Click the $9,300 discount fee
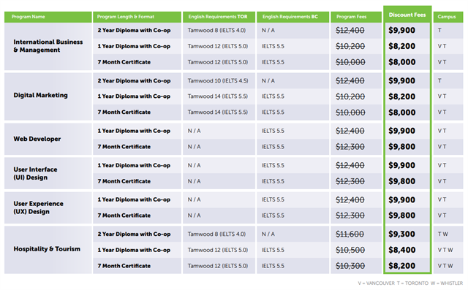468x290 pixels. (401, 234)
